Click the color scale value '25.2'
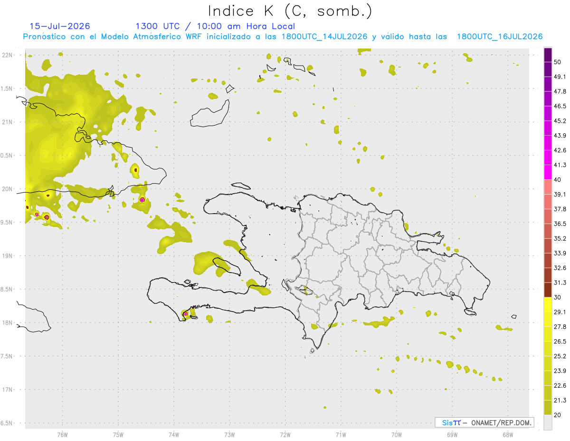Image resolution: width=570 pixels, height=441 pixels. tap(560, 356)
